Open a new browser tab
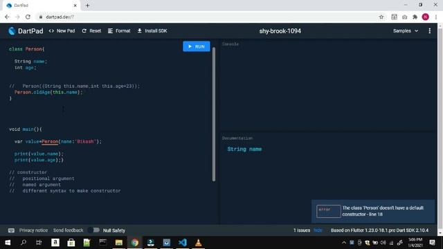 pyautogui.click(x=88, y=6)
